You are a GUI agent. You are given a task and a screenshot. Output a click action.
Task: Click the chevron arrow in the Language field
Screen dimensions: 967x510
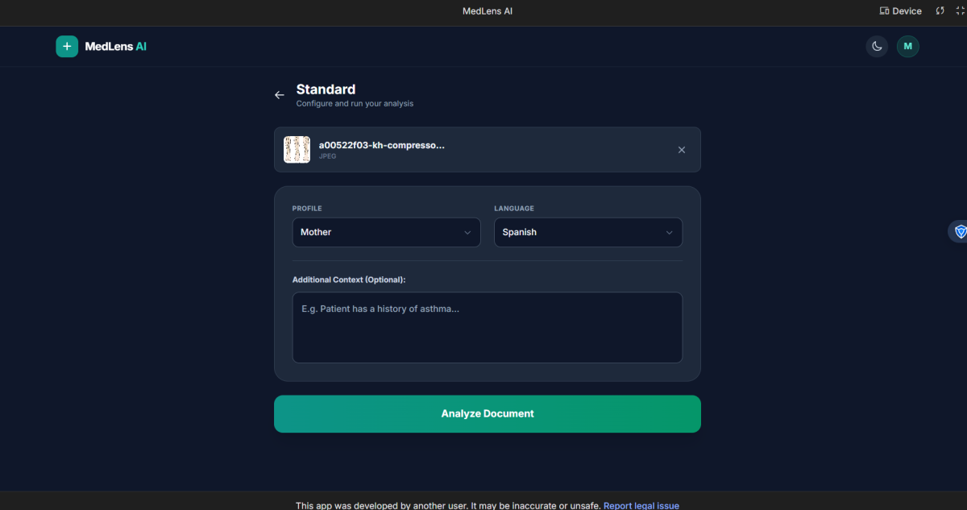click(x=669, y=233)
